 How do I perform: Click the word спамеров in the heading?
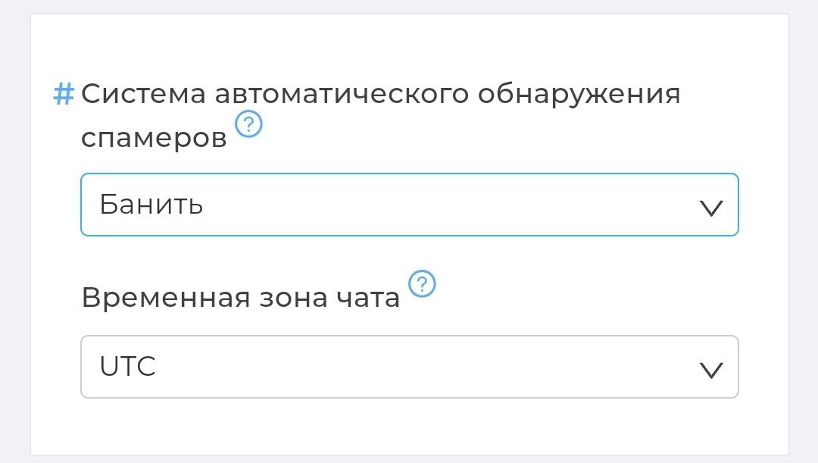(x=154, y=138)
